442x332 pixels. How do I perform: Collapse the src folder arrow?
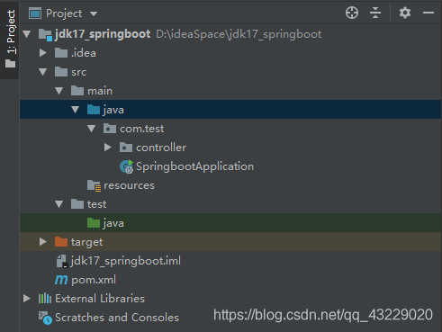pos(43,72)
